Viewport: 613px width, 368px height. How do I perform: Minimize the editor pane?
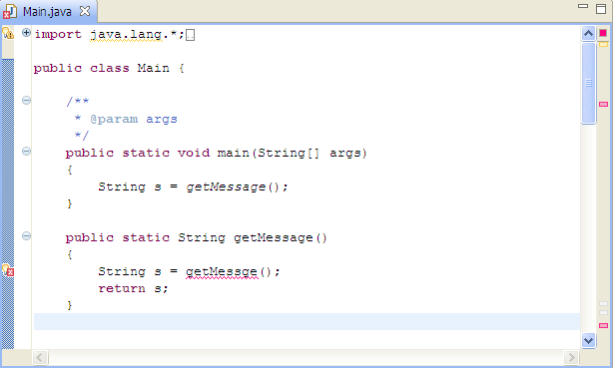coord(583,6)
